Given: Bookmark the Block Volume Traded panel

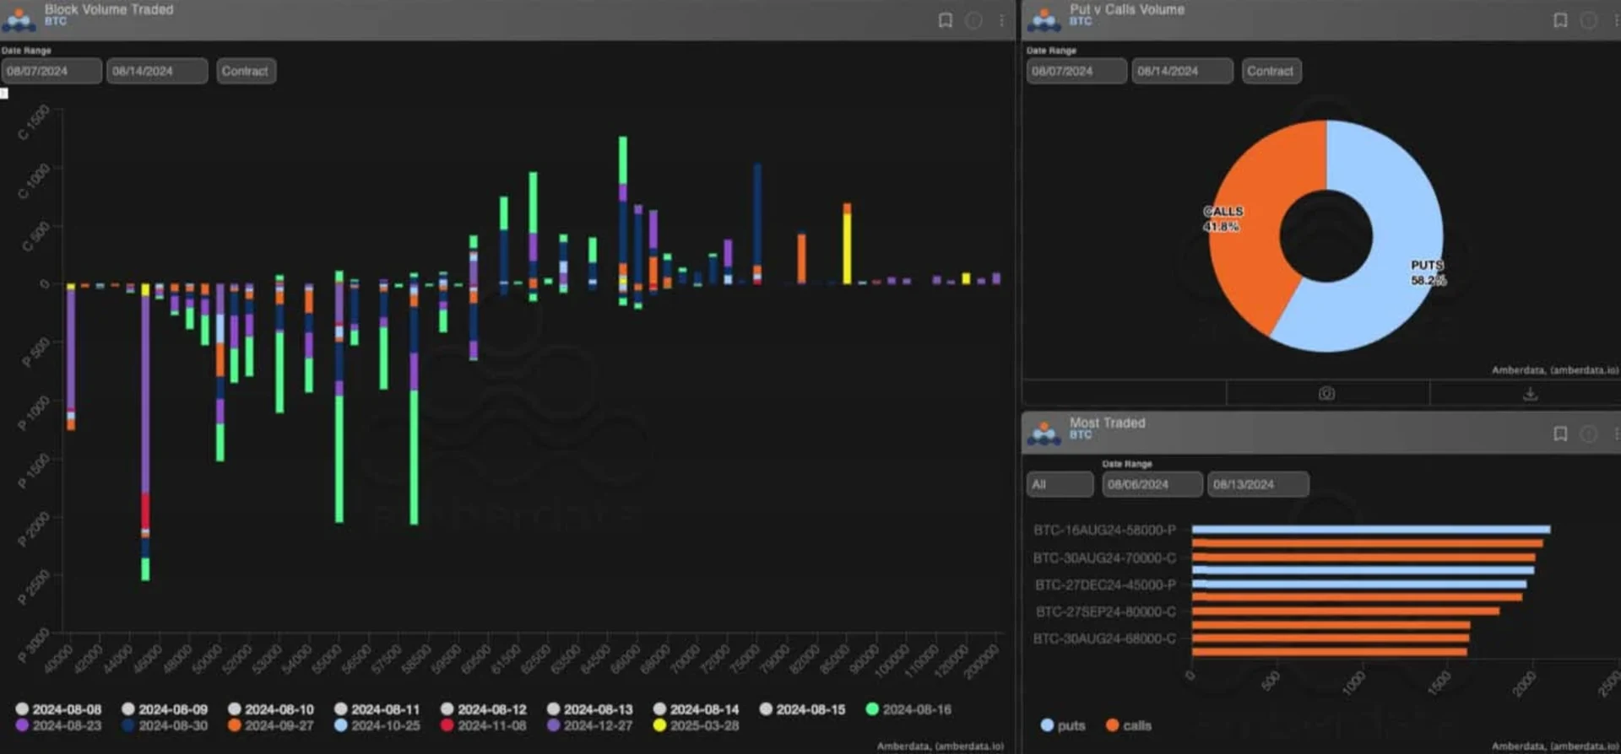Looking at the screenshot, I should pyautogui.click(x=946, y=20).
